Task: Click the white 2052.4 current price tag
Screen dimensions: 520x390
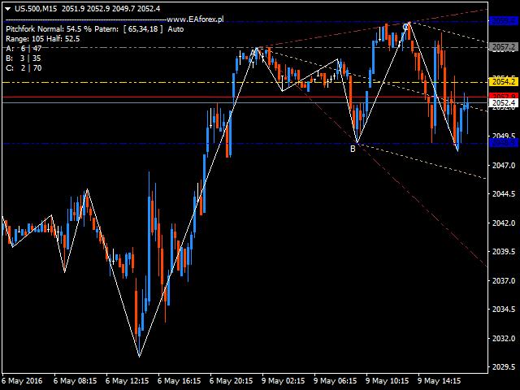Action: (504, 103)
